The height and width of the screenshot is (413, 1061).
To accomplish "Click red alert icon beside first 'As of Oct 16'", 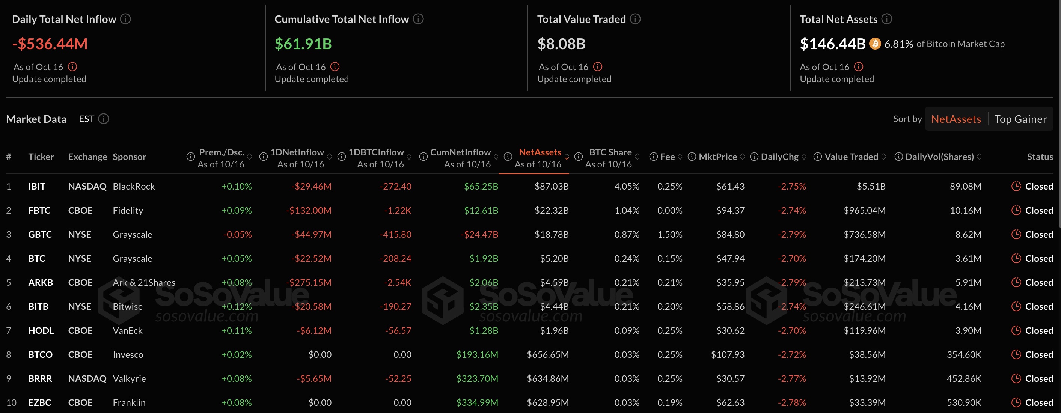I will 72,67.
